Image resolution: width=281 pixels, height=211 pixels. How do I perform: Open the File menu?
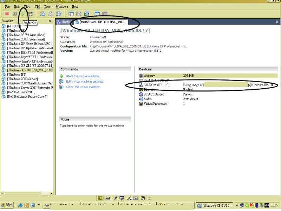7,7
